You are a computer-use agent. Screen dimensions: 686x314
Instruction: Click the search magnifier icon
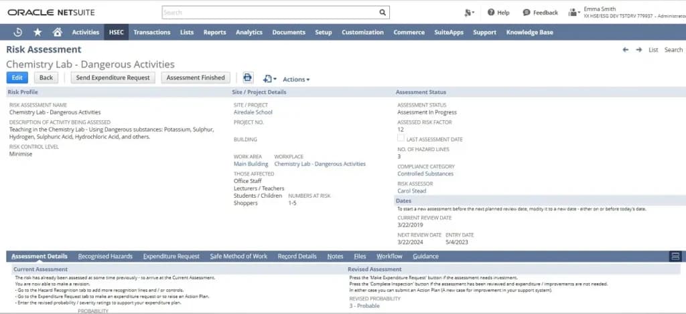pos(383,13)
